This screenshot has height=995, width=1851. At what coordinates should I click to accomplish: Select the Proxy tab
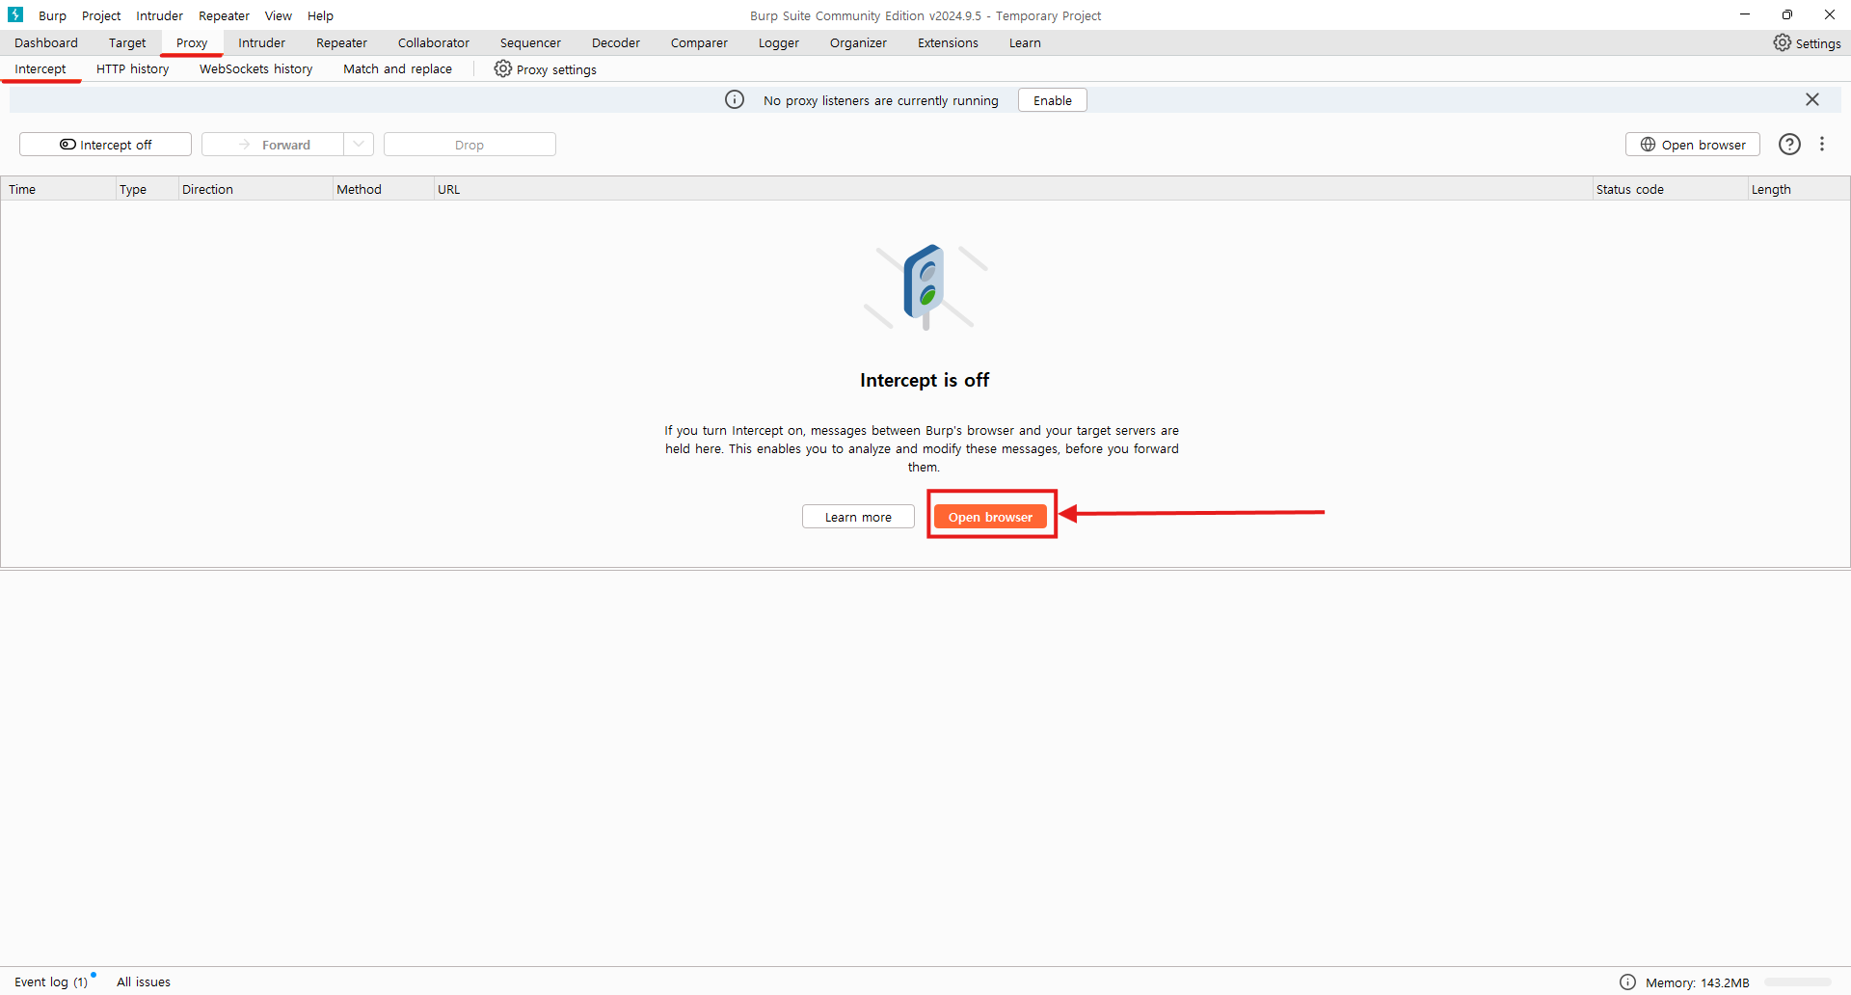pyautogui.click(x=192, y=43)
